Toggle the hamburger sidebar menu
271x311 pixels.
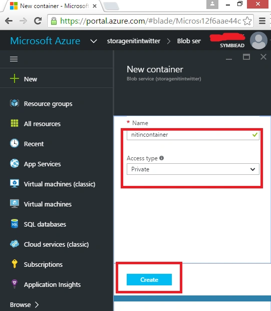[x=14, y=59]
